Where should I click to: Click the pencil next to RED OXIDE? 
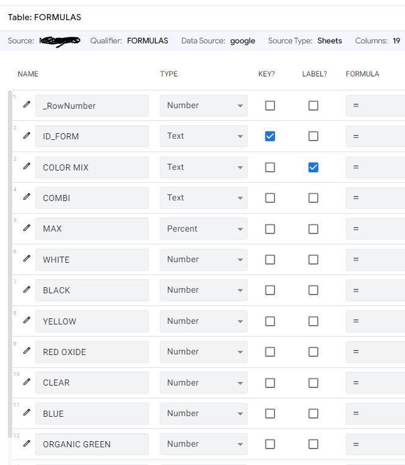coord(27,351)
